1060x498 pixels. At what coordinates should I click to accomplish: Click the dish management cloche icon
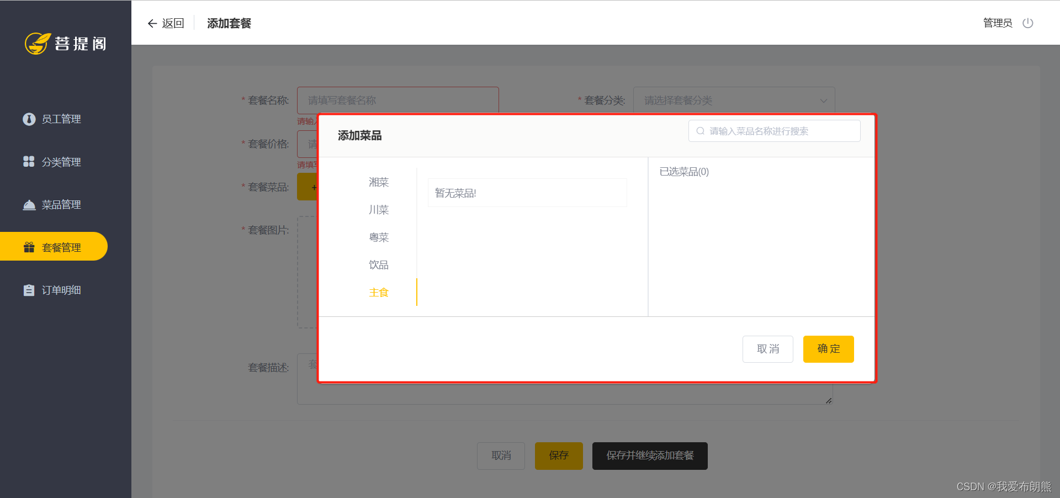coord(29,205)
